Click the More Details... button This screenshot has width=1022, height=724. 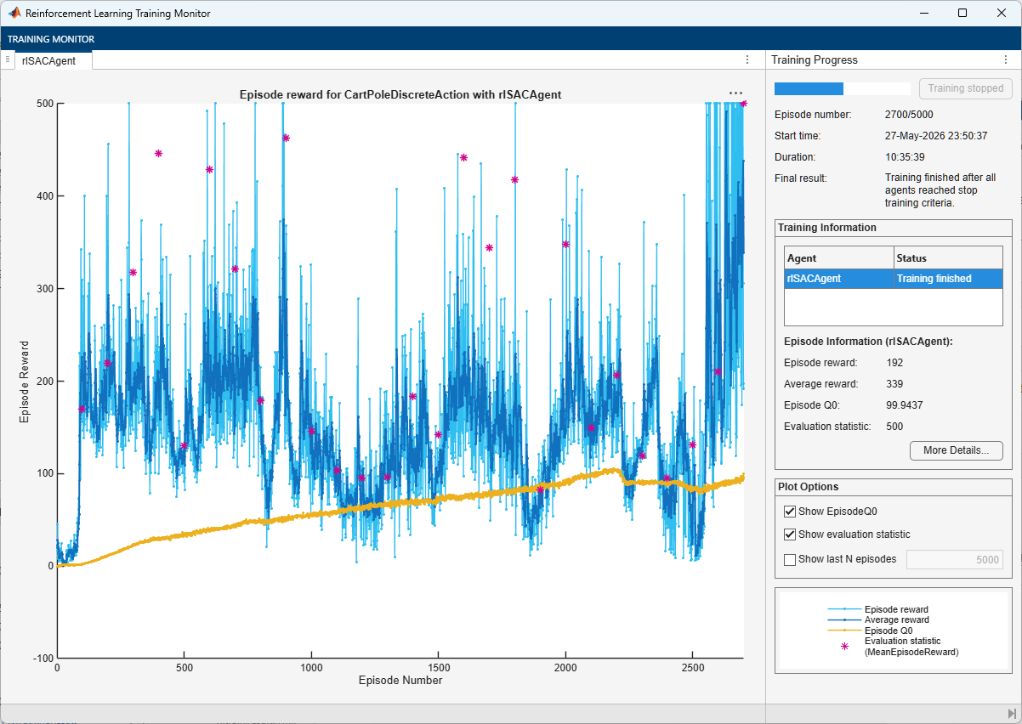(x=957, y=450)
